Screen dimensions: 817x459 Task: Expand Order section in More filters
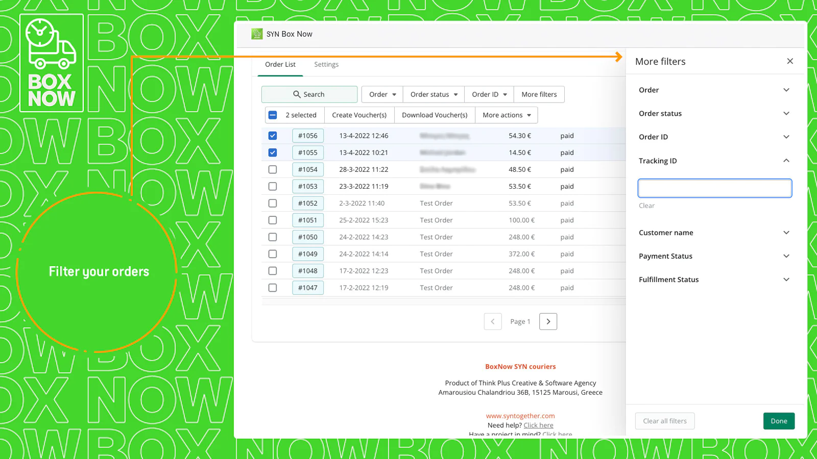coord(714,90)
